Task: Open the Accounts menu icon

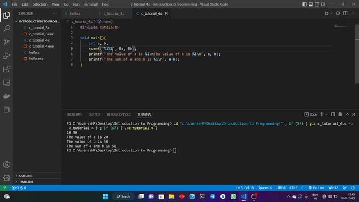Action: 7,164
